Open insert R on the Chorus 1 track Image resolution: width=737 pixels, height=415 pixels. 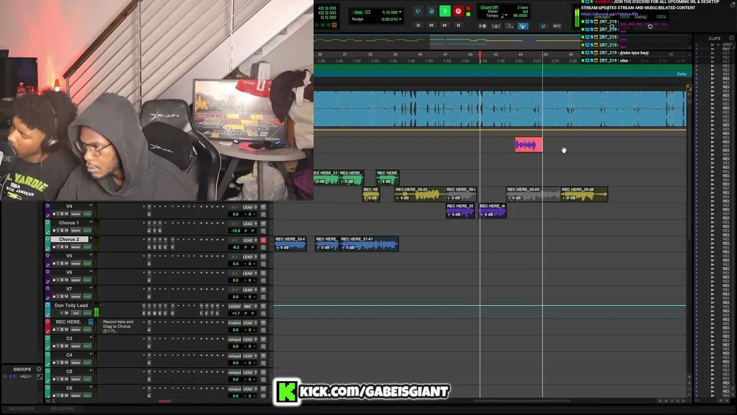pyautogui.click(x=159, y=231)
